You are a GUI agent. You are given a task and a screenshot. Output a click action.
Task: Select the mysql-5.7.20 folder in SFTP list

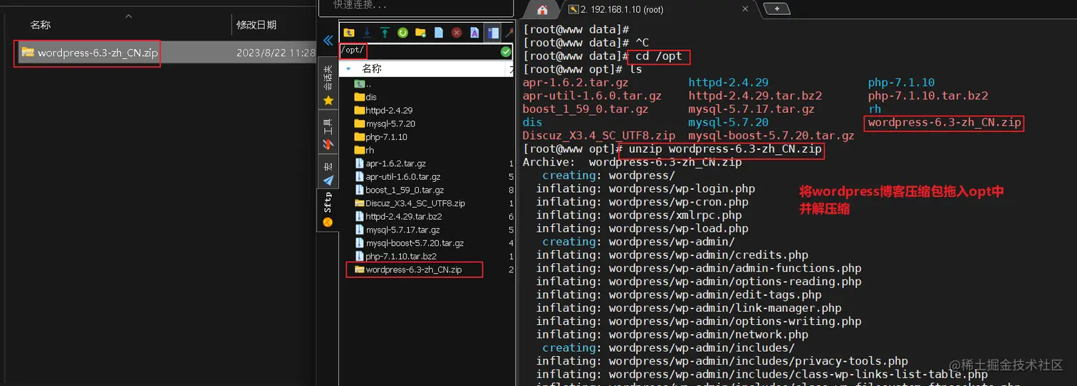385,124
